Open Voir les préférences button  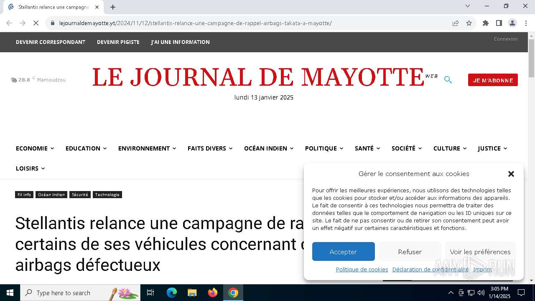(x=480, y=252)
